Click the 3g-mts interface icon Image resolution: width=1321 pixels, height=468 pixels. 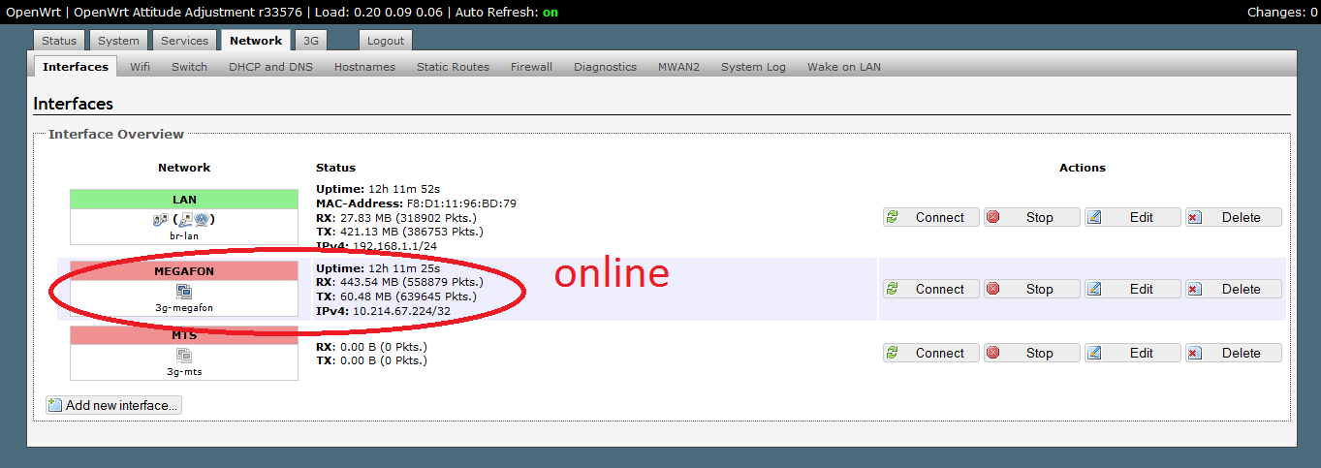tap(184, 356)
